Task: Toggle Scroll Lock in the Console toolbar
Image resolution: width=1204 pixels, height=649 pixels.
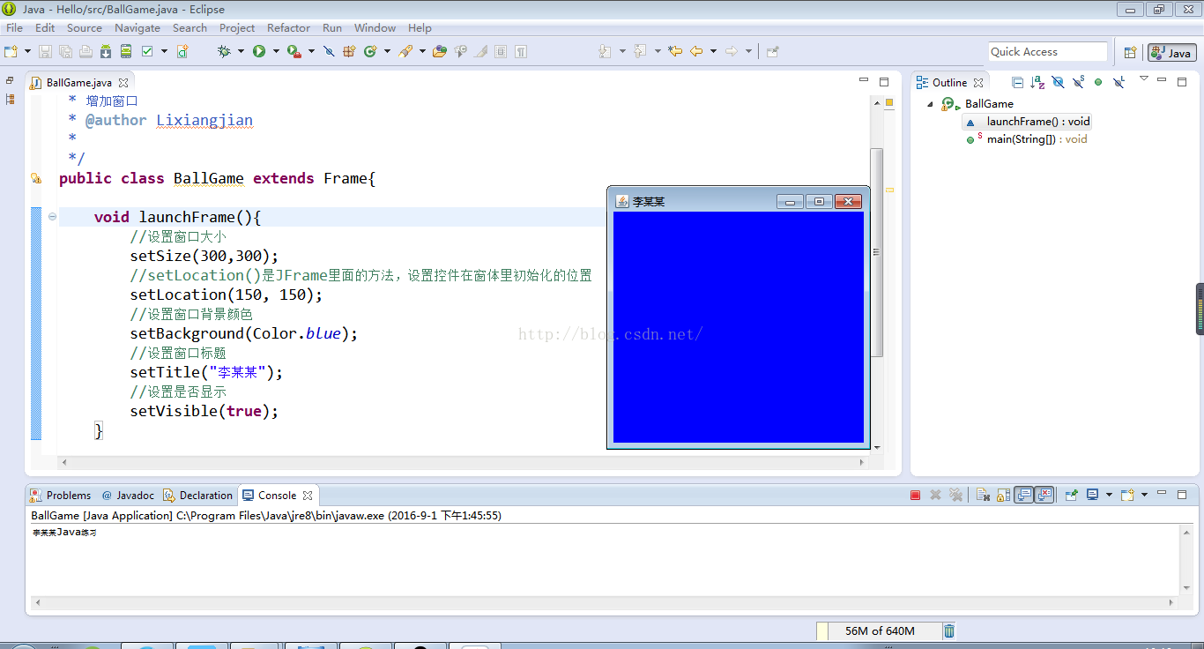Action: [1003, 495]
